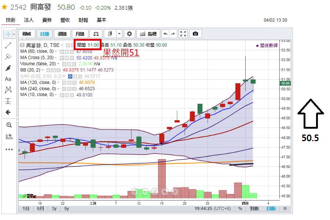The image size is (330, 220).
Task: Switch to the 資券 tab
Action: click(x=47, y=20)
